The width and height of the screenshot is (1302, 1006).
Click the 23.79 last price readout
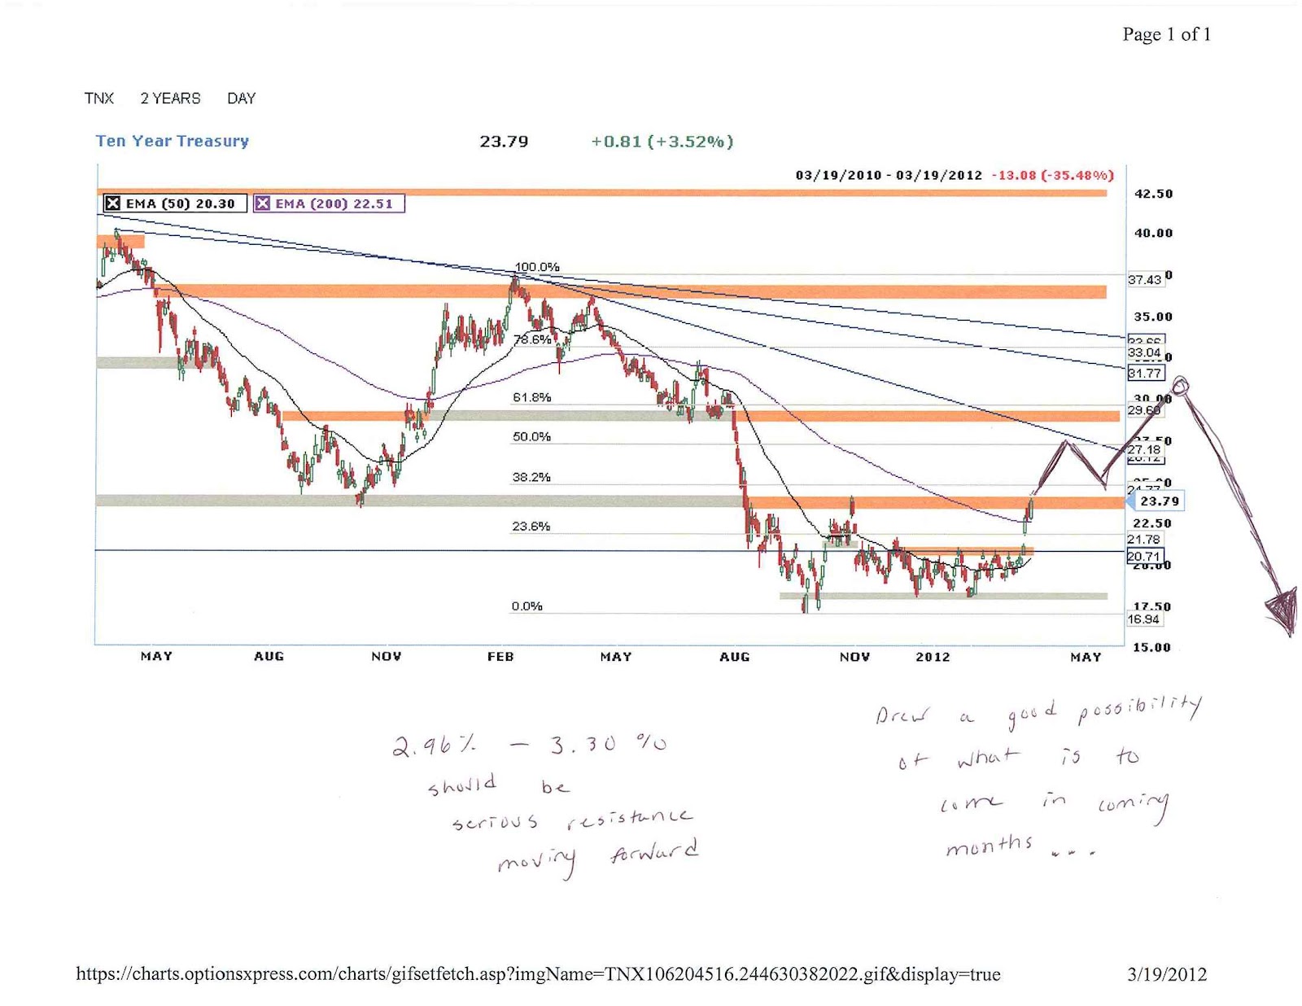(x=502, y=140)
